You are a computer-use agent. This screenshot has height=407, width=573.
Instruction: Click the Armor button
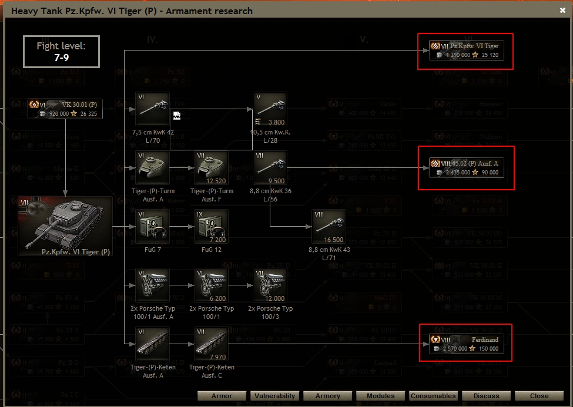pos(222,396)
